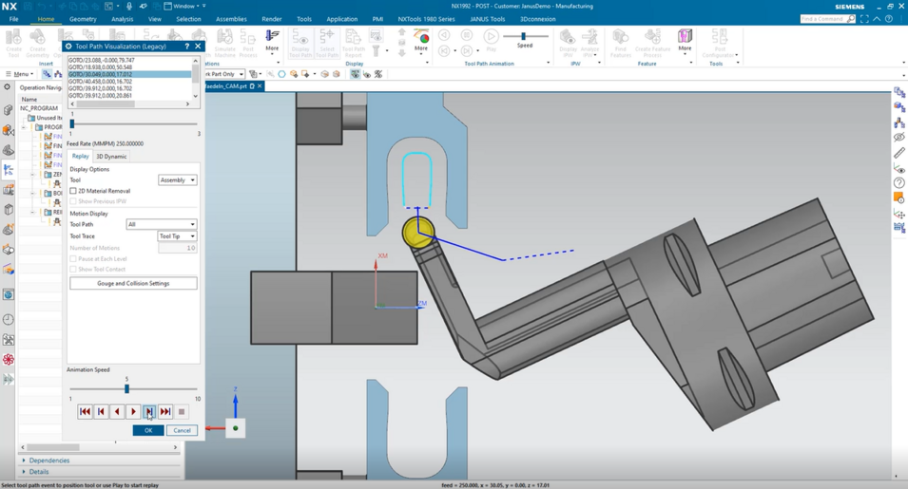This screenshot has height=489, width=908.
Task: Select the GOTO/30.049,0.000,17.012 list row
Action: click(x=129, y=74)
